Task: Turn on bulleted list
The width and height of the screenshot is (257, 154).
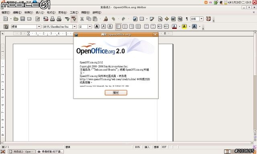Action: [153, 26]
